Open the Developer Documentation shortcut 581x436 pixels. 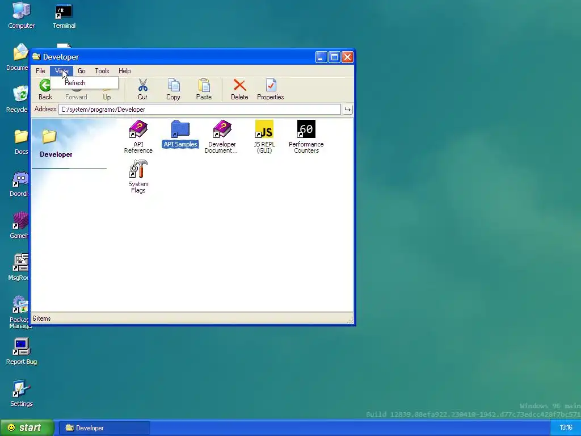click(222, 136)
